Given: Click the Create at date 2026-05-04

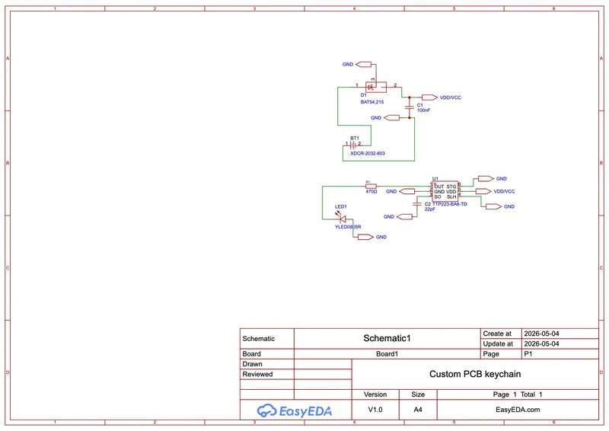Looking at the screenshot, I should tap(541, 334).
